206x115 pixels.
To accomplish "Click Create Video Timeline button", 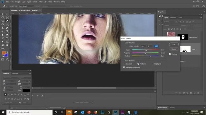I will [82, 103].
